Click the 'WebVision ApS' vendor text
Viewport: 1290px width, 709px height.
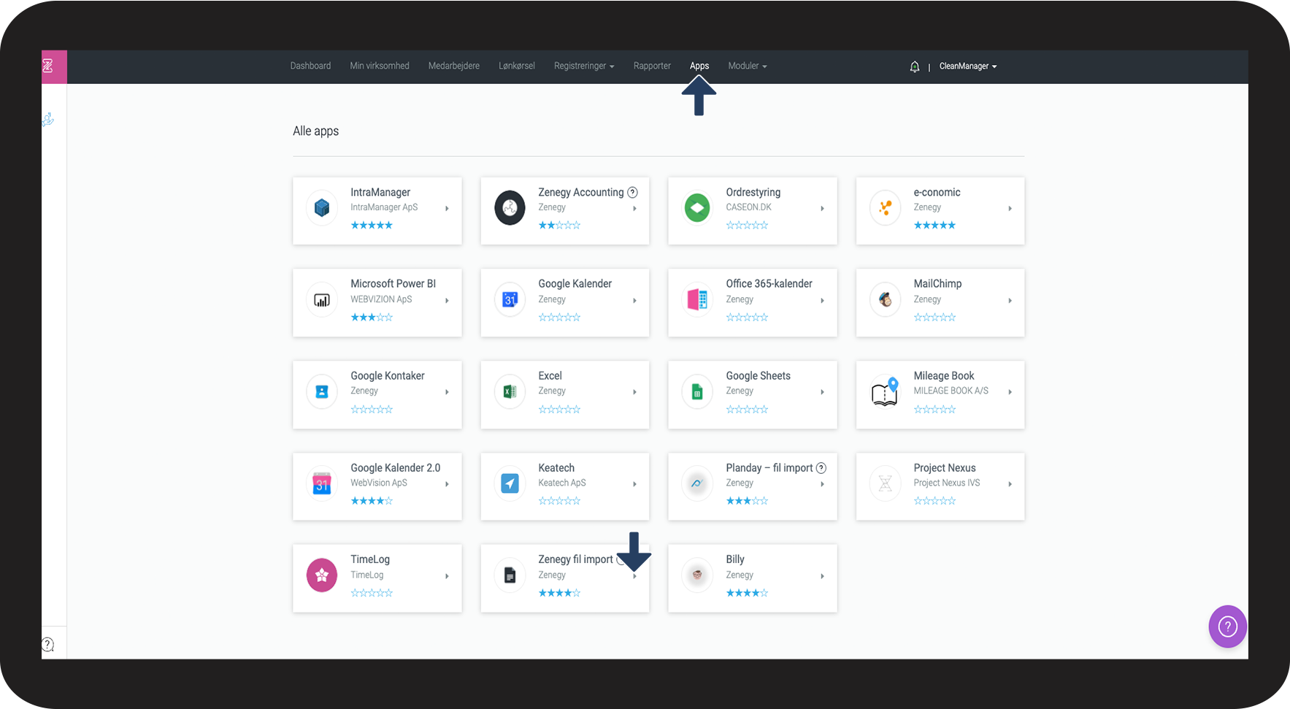coord(379,483)
